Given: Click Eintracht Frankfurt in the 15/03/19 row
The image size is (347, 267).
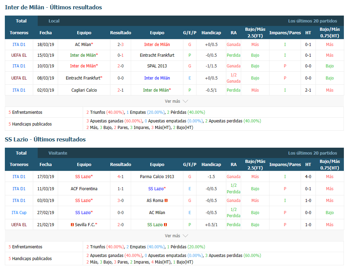Looking at the screenshot, I should [157, 55].
